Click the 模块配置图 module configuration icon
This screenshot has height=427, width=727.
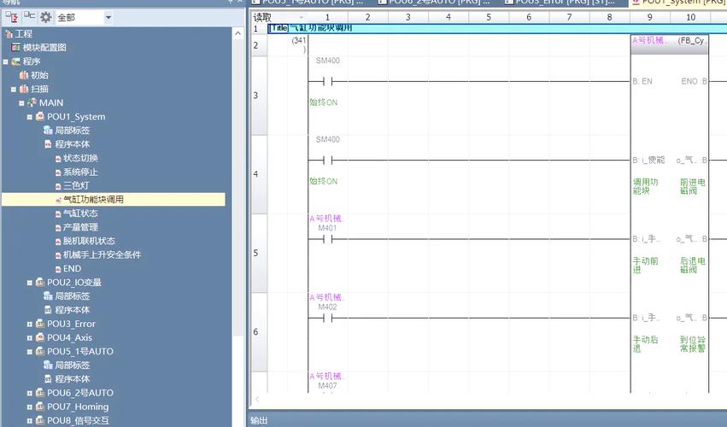coord(16,48)
